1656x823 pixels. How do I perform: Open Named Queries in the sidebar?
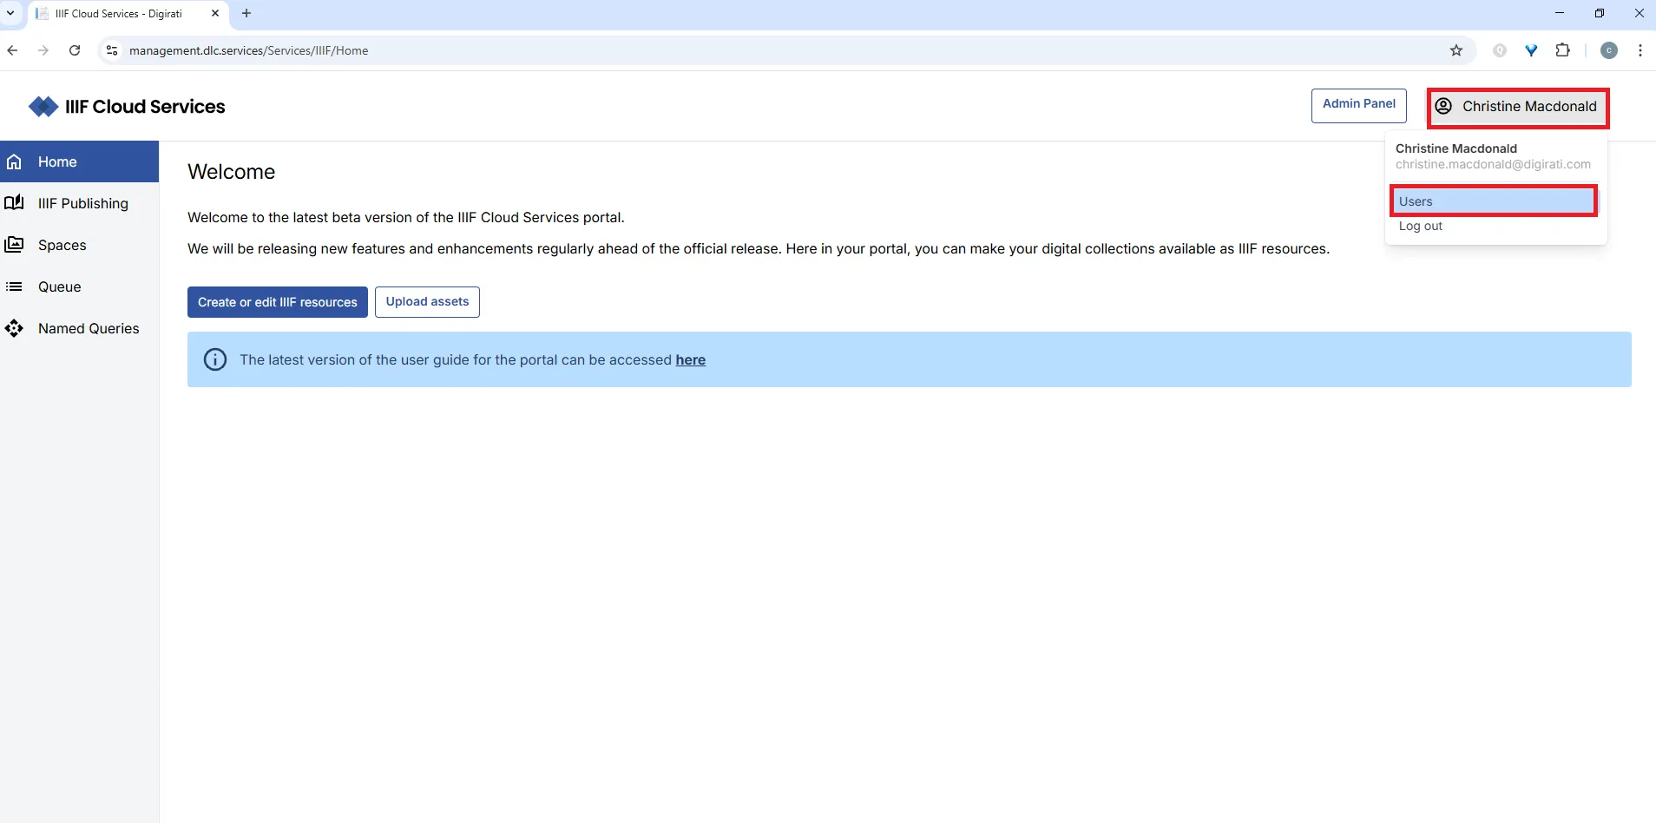pos(88,328)
